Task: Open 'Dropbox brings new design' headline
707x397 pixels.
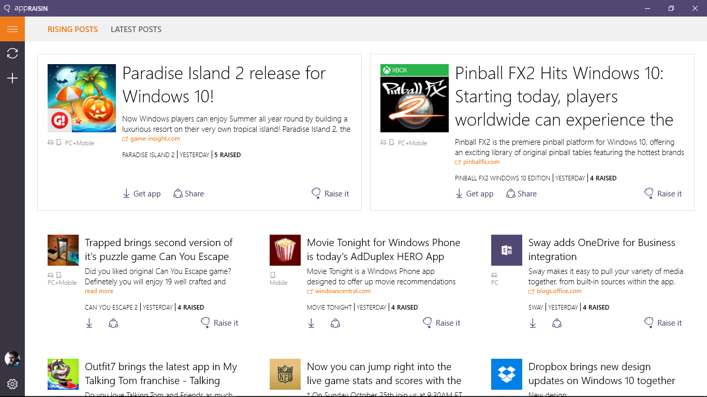Action: (602, 374)
